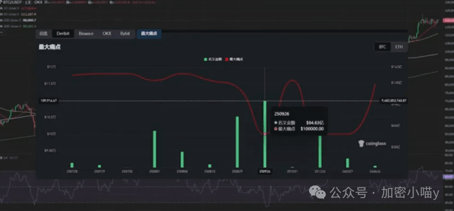Click the 250801 axis label
The image size is (454, 211).
coord(154,171)
